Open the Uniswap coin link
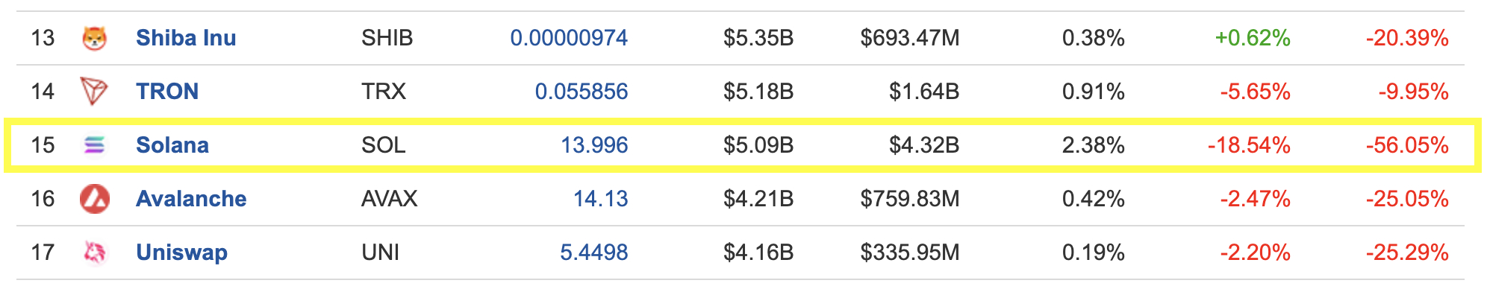Screen dimensions: 1487x289 pos(181,253)
